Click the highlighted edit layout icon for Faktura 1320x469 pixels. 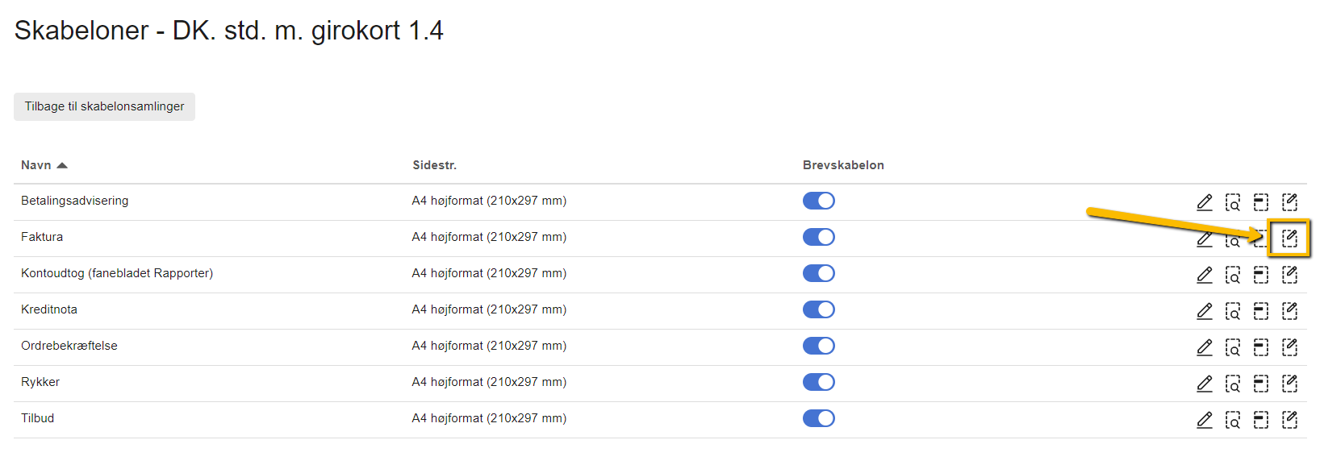click(1290, 237)
